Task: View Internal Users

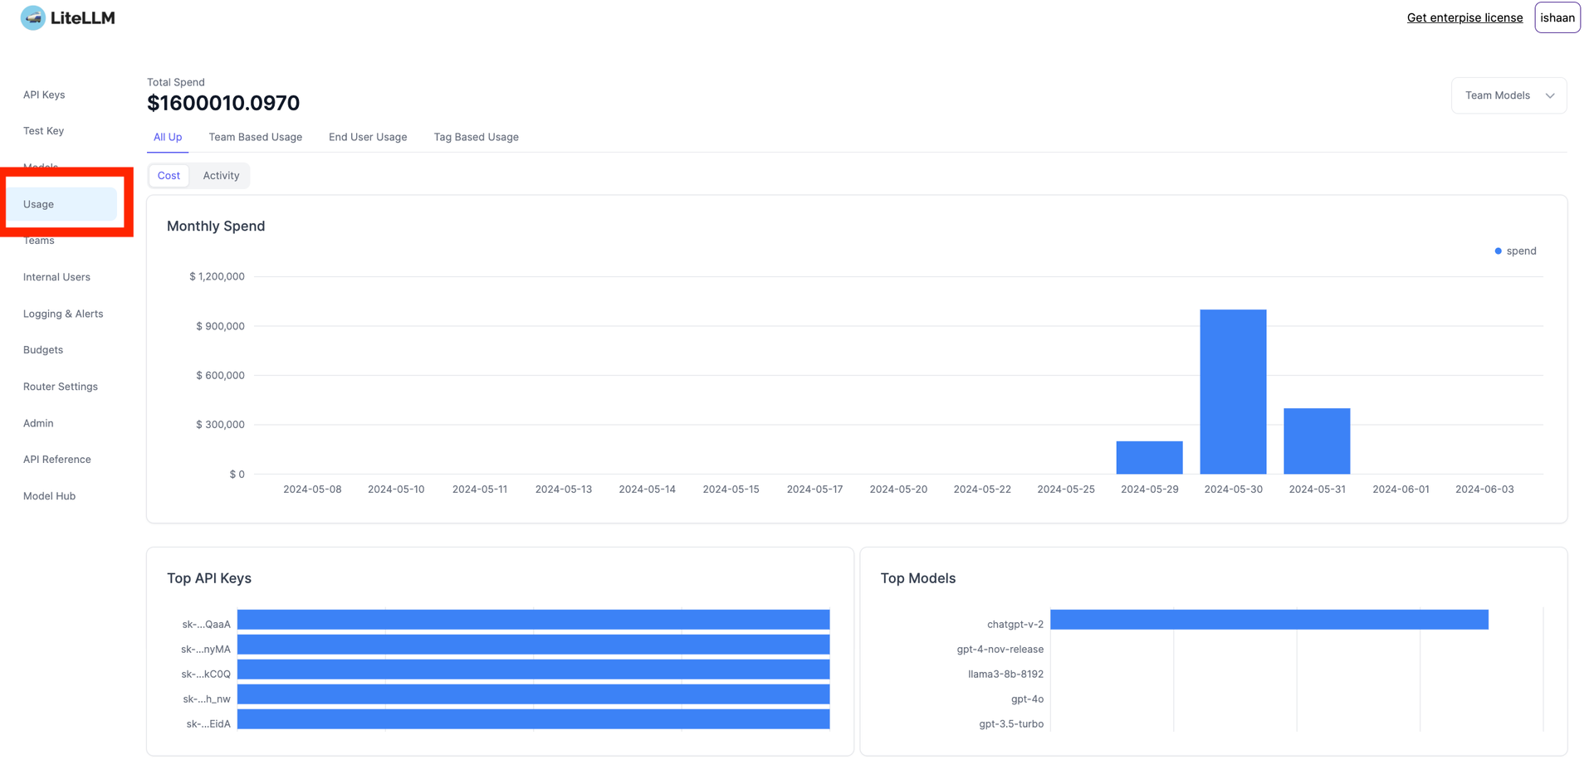Action: click(x=56, y=276)
